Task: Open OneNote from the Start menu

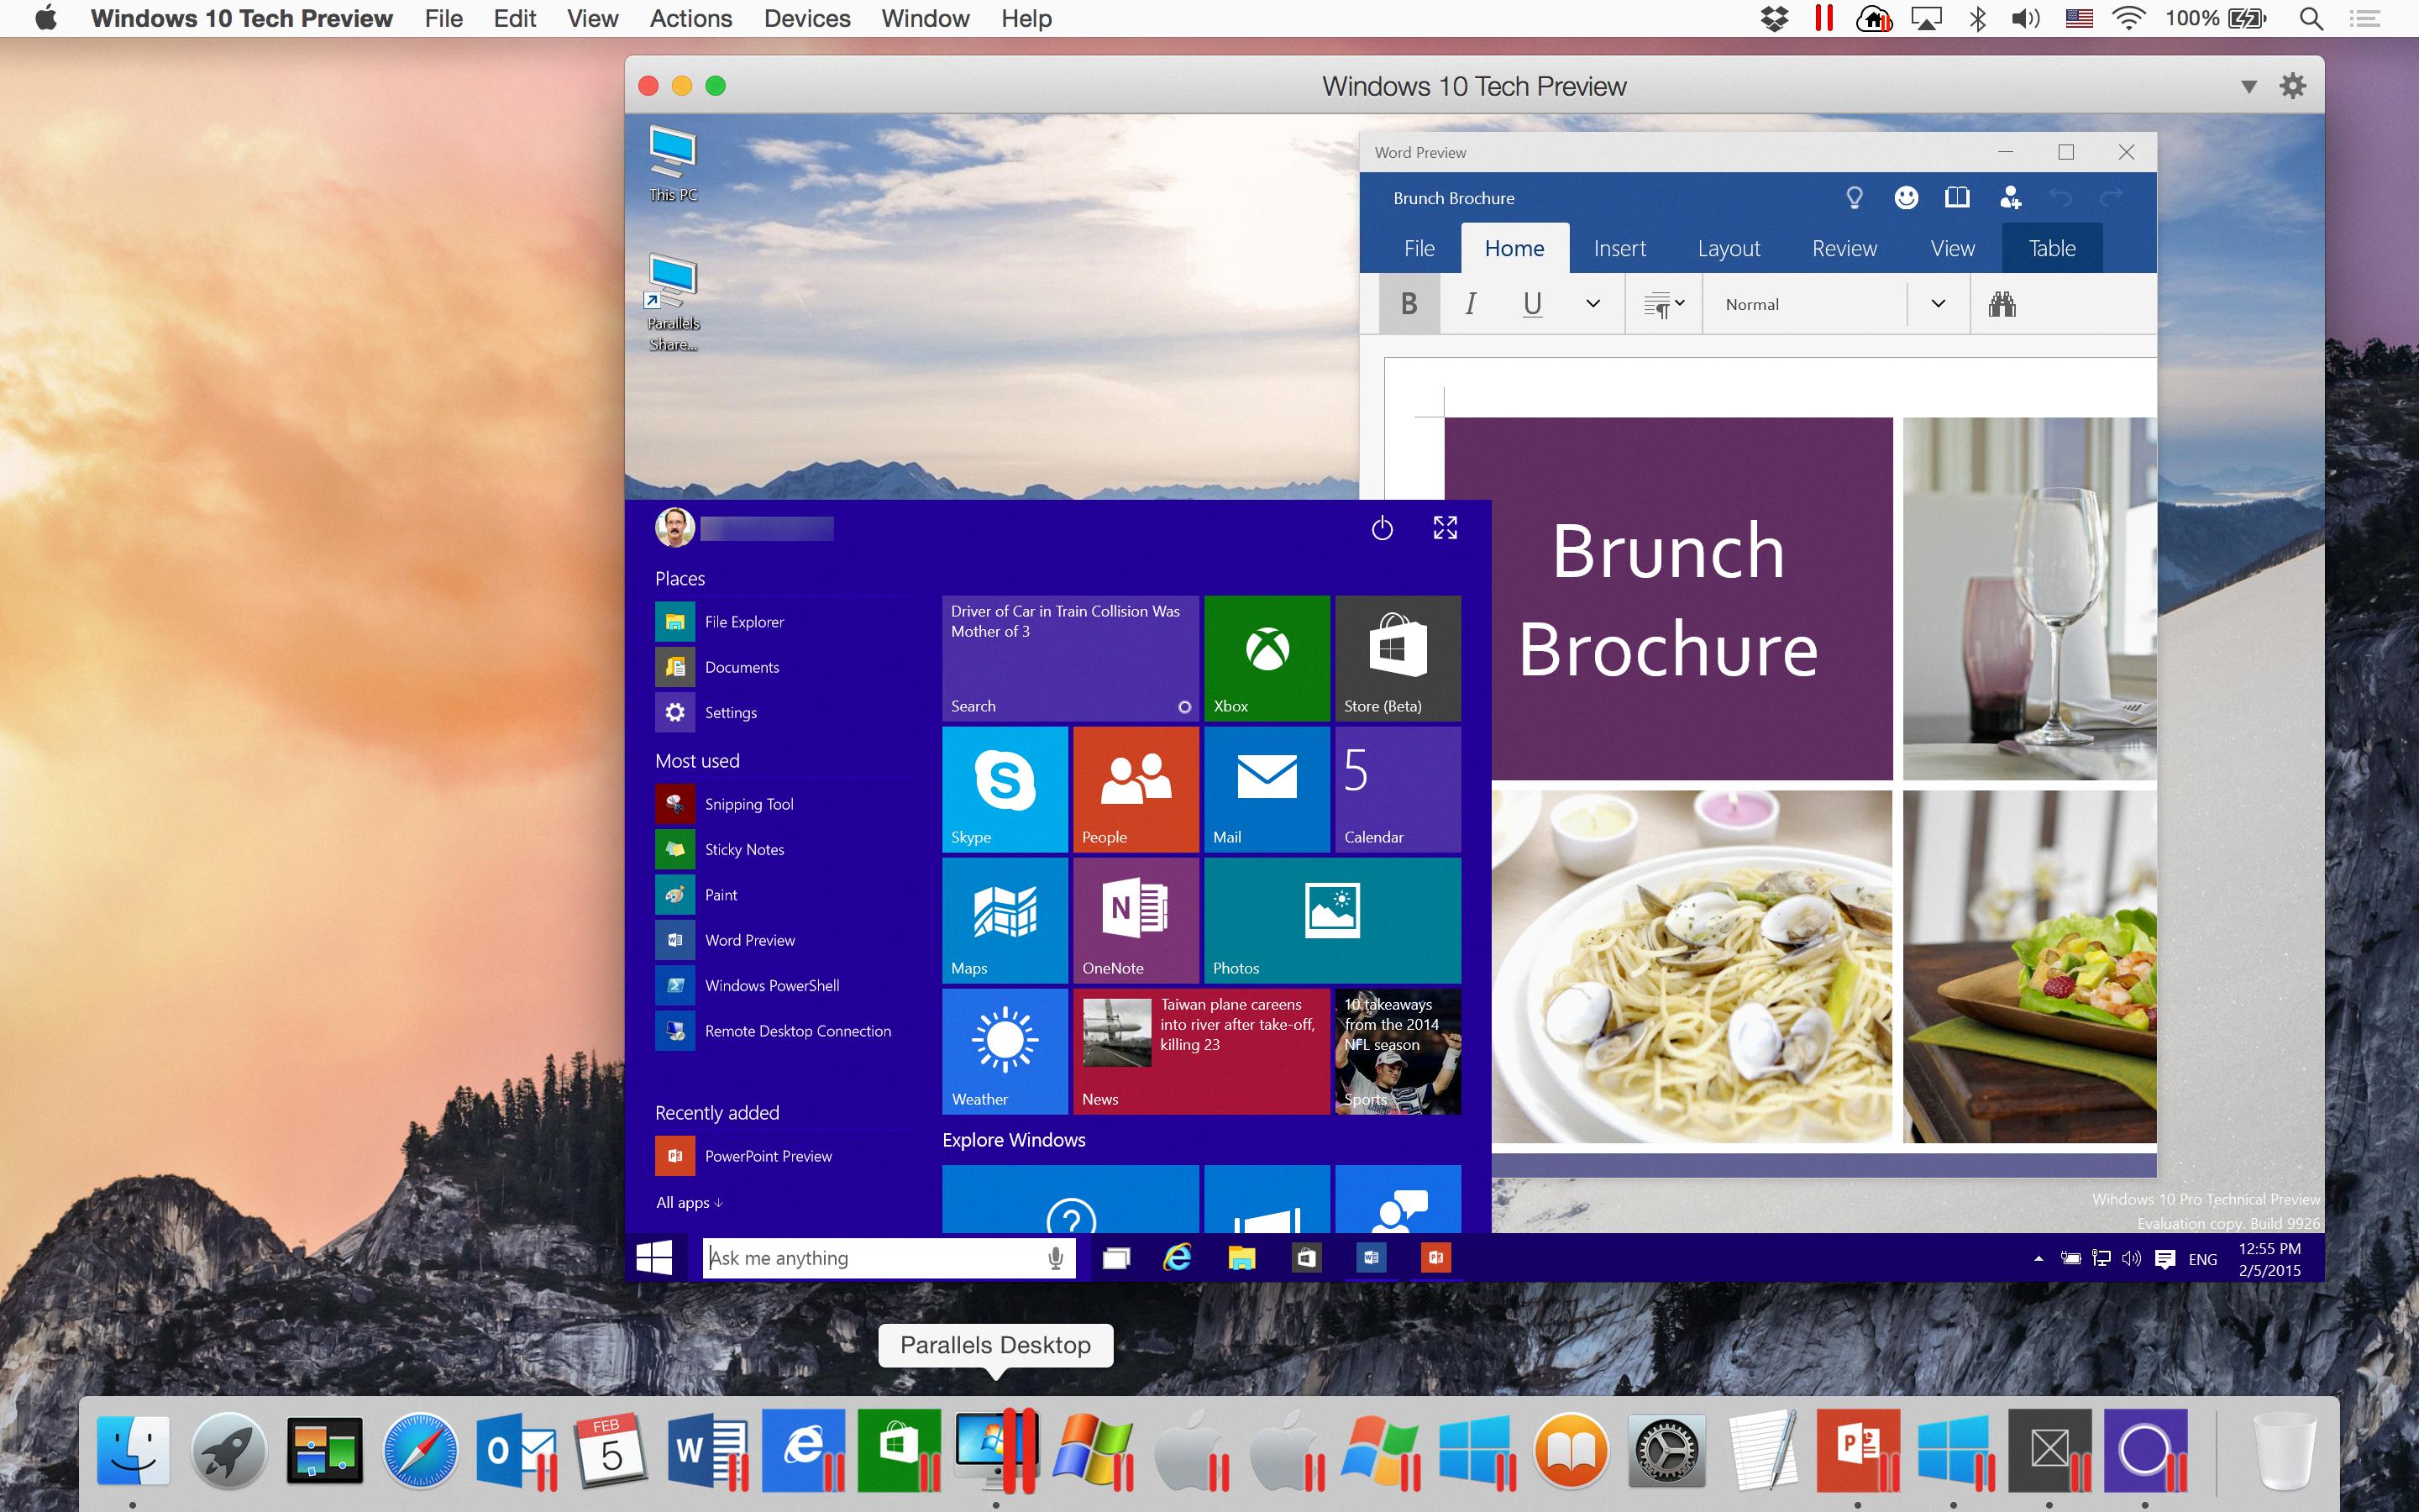Action: (x=1135, y=920)
